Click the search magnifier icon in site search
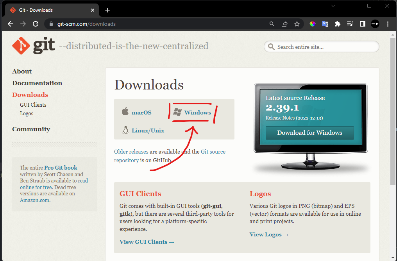The height and width of the screenshot is (261, 397). pos(271,47)
